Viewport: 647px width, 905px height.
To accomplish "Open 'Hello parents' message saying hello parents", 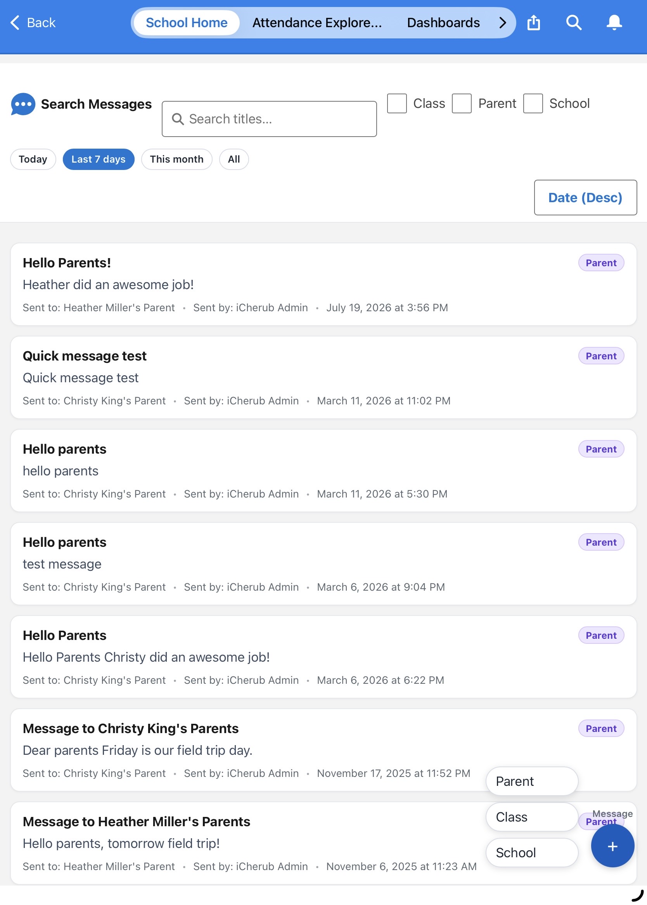I will 323,470.
